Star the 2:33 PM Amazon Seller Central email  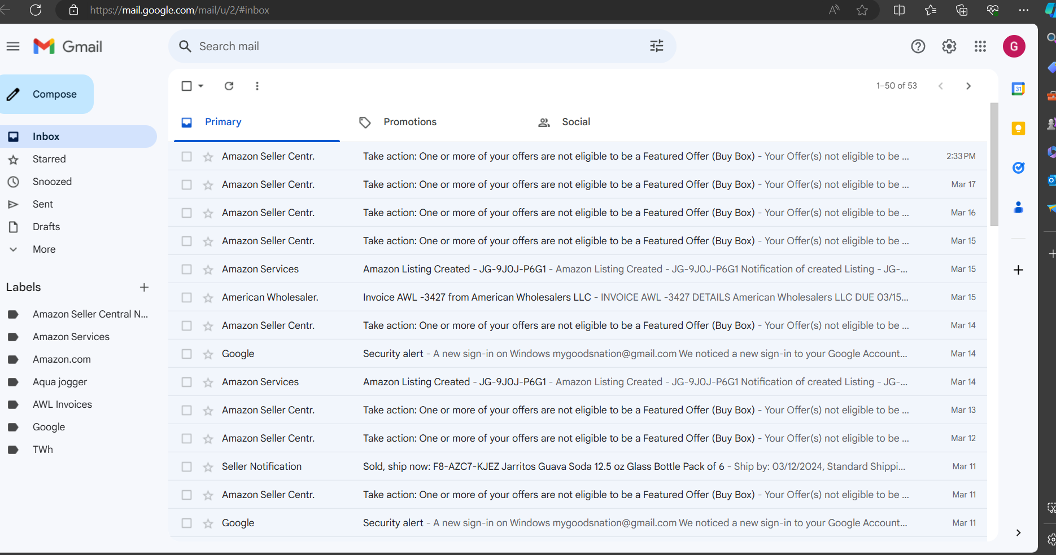pos(208,156)
